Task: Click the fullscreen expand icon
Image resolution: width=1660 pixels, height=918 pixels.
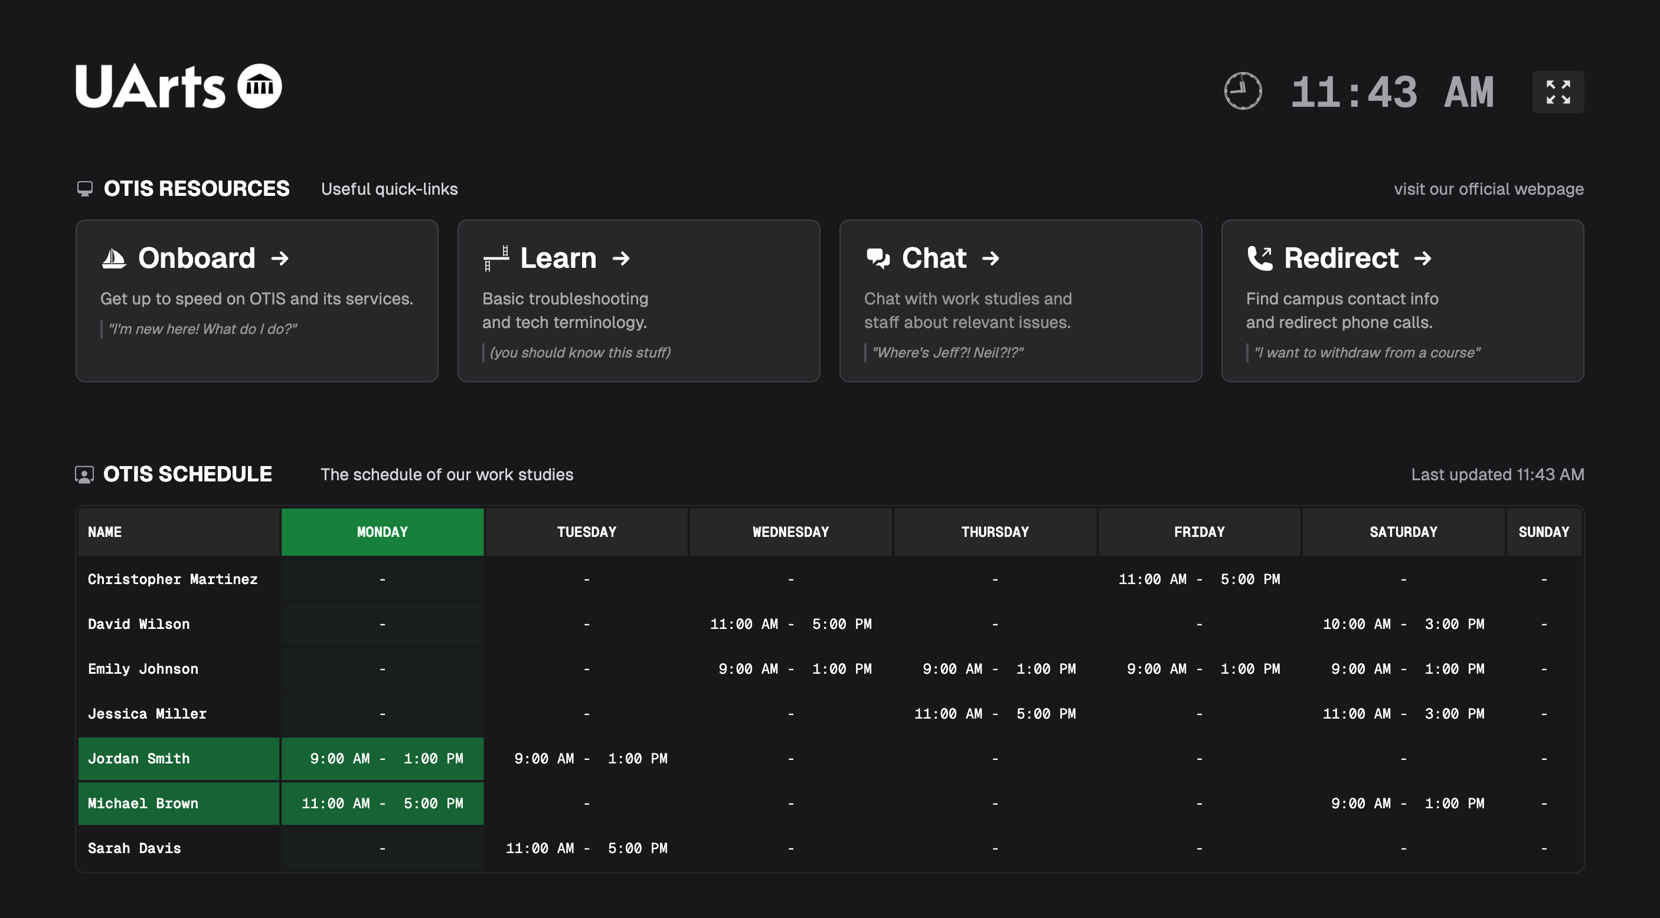Action: tap(1557, 92)
